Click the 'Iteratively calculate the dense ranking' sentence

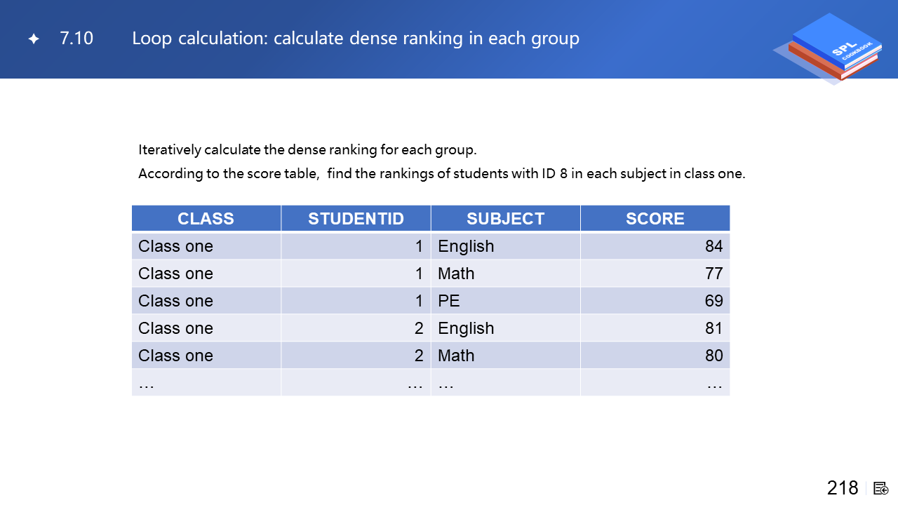pos(307,150)
